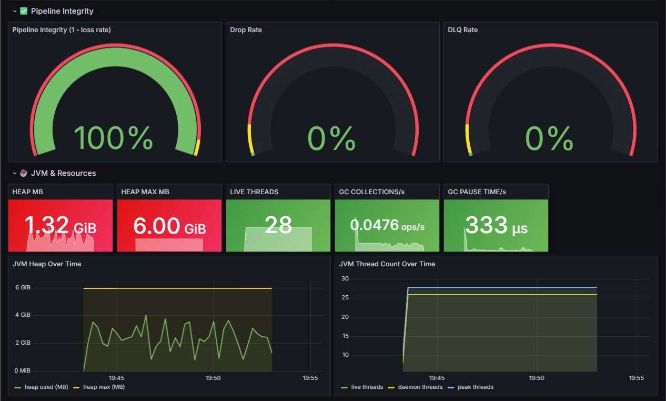Open the JVM Thread Count Over Time panel title
Screen dimensions: 666x401
(x=387, y=264)
